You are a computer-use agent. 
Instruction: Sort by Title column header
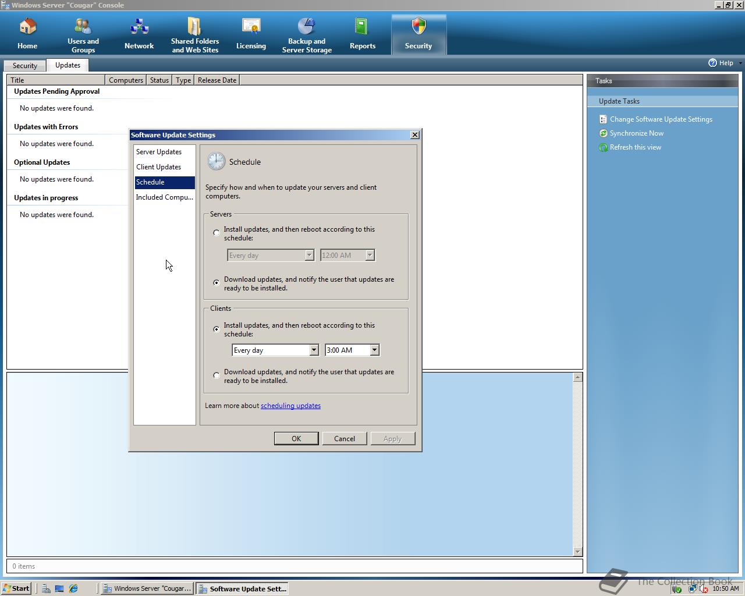pos(56,80)
